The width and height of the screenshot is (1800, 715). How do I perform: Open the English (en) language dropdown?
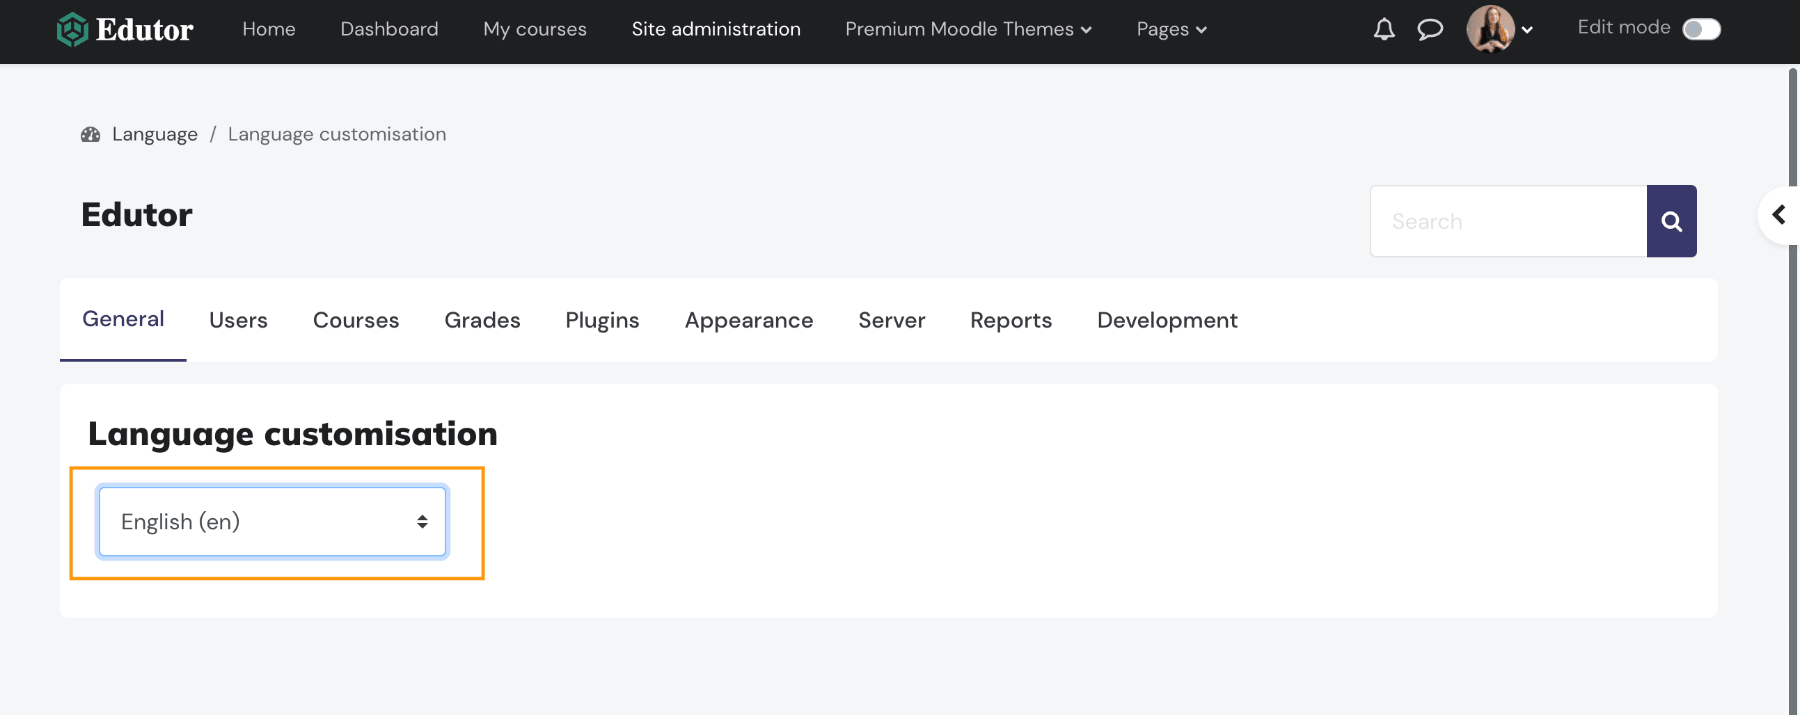click(273, 522)
